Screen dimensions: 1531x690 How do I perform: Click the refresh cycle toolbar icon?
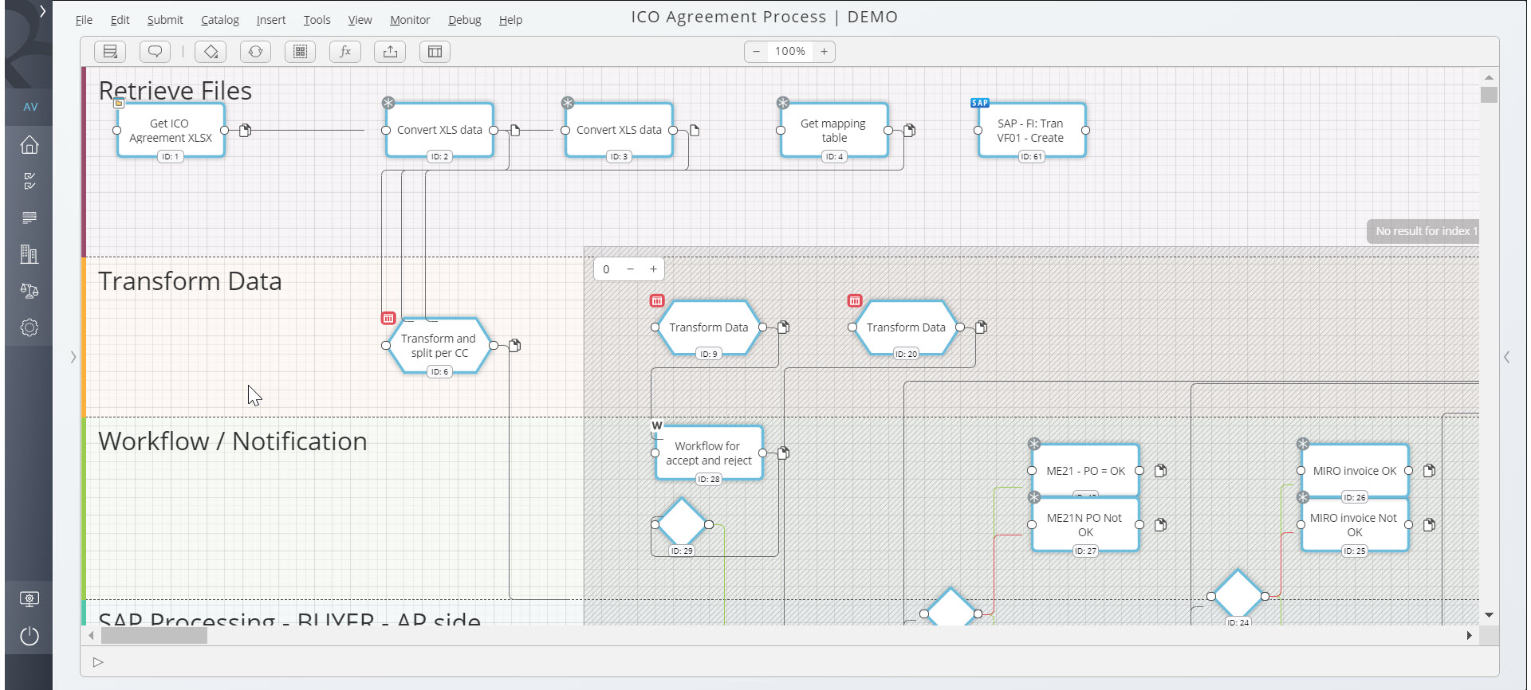point(255,52)
